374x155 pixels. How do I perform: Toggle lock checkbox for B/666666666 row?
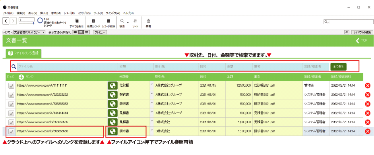(11, 131)
